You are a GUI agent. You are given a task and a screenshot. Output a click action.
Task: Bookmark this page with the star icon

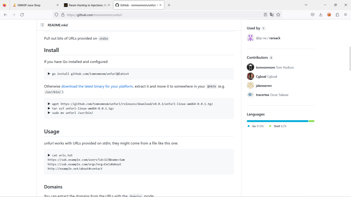click(x=278, y=15)
